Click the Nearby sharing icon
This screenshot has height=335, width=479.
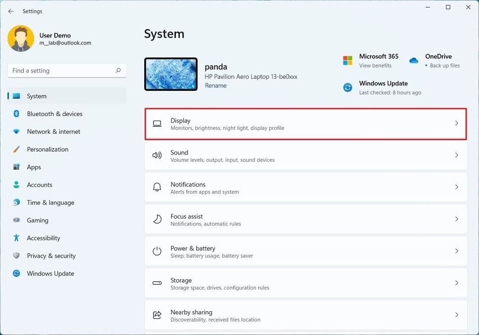pyautogui.click(x=157, y=315)
